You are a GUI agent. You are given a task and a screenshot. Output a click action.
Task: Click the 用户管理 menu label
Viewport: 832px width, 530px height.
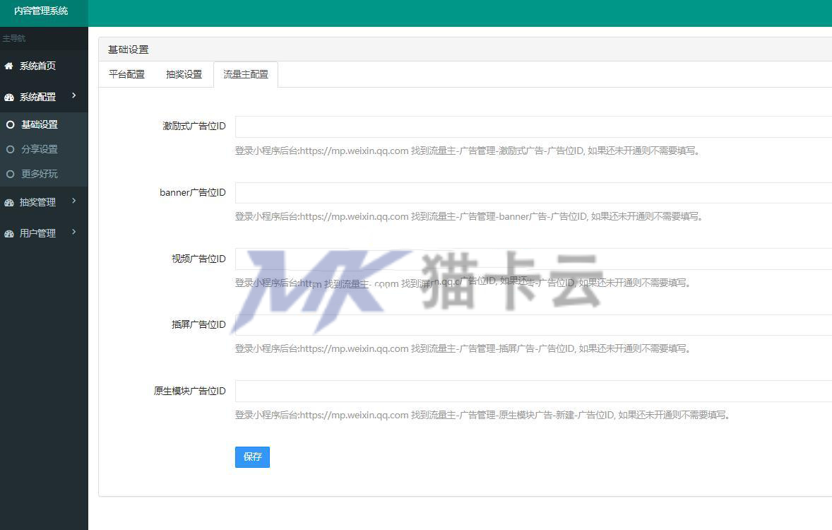tap(37, 234)
